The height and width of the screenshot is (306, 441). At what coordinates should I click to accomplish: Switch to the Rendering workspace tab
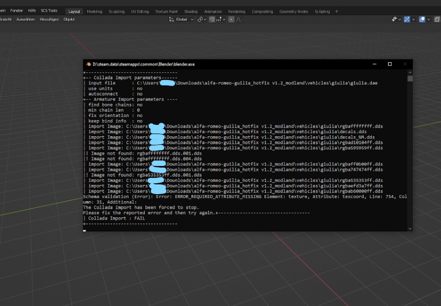237,11
